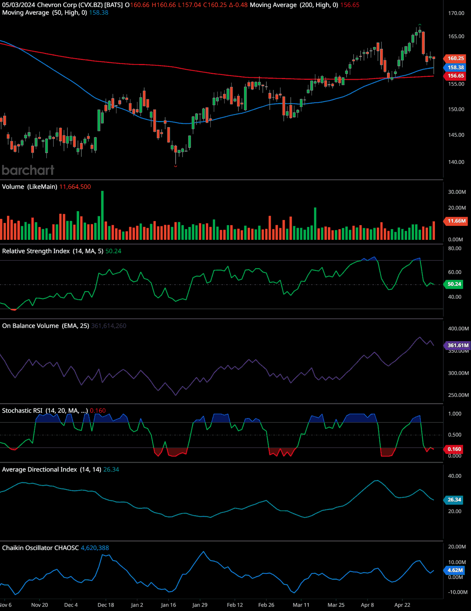Screen dimensions: 471x611
Task: Click the 156.65 red moving average tag
Action: 455,76
